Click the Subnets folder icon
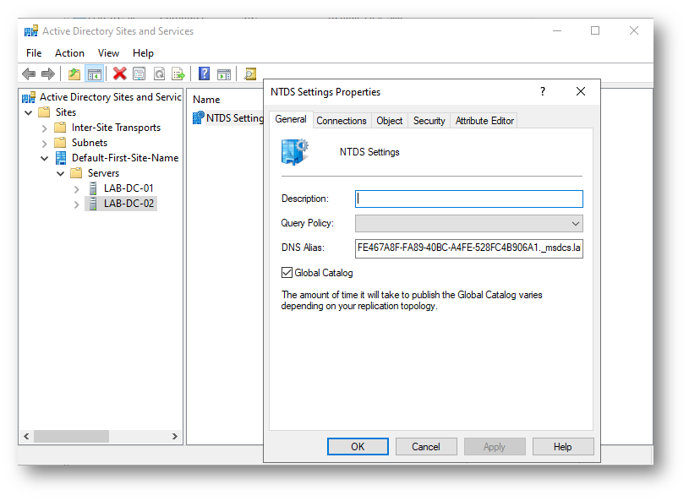The height and width of the screenshot is (501, 689). pos(60,143)
